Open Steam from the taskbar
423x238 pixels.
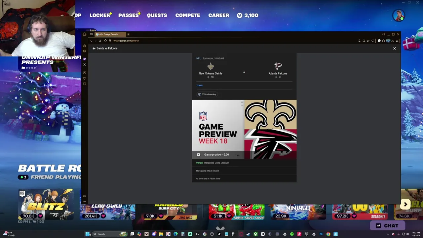point(248,234)
